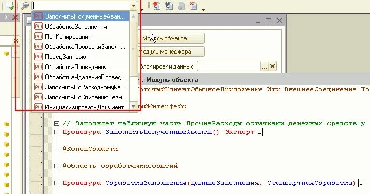The image size is (370, 194).
Task: Select ОбработкаПроверкиЗаполн... in procedure list
Action: (x=81, y=47)
